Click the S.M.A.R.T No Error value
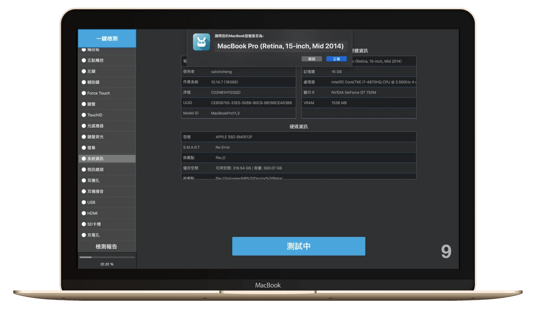Image resolution: width=536 pixels, height=315 pixels. click(x=223, y=147)
